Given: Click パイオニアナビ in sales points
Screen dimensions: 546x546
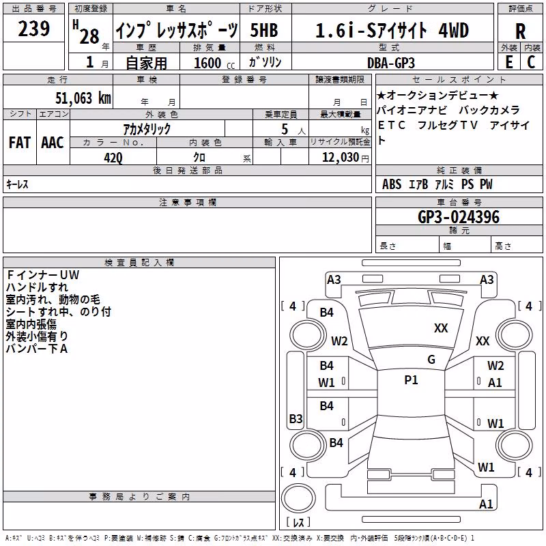Looking at the screenshot, I should pos(412,110).
